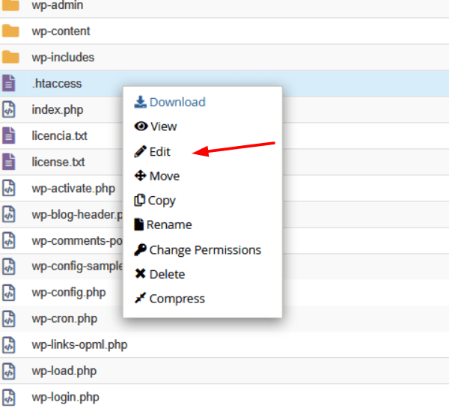Select the licencia.txt file name
This screenshot has width=449, height=408.
60,136
